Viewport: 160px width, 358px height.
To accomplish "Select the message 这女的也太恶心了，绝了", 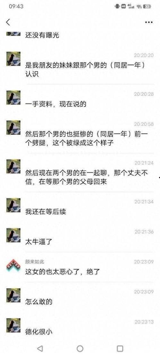I will [x=63, y=272].
